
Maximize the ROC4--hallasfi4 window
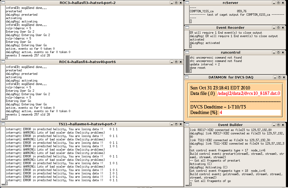pyautogui.click(x=176, y=62)
